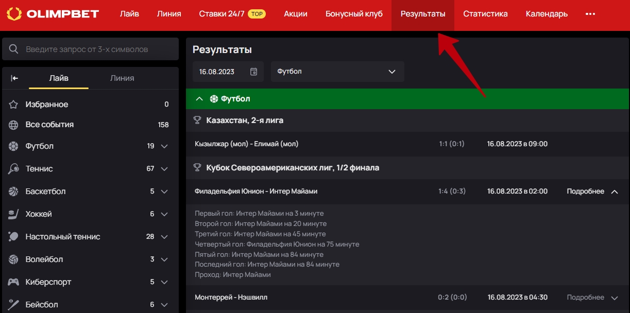Select the Cybersport gamepad icon

click(x=14, y=282)
